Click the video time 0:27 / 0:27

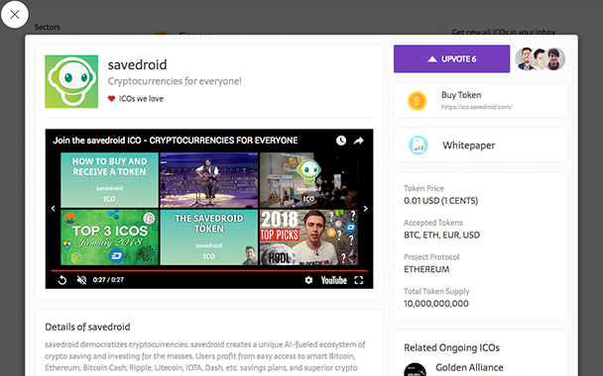[x=108, y=280]
